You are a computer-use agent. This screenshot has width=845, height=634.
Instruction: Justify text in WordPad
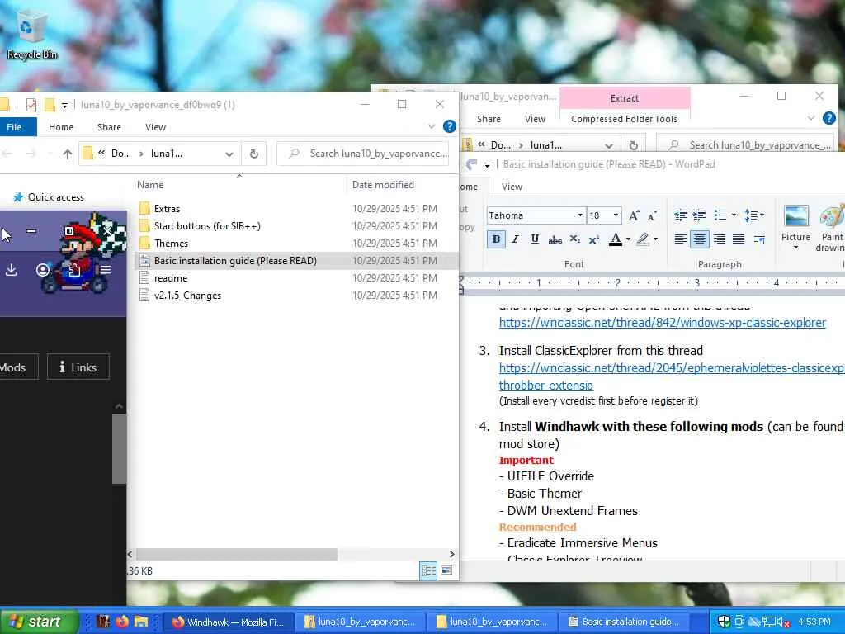(x=739, y=239)
